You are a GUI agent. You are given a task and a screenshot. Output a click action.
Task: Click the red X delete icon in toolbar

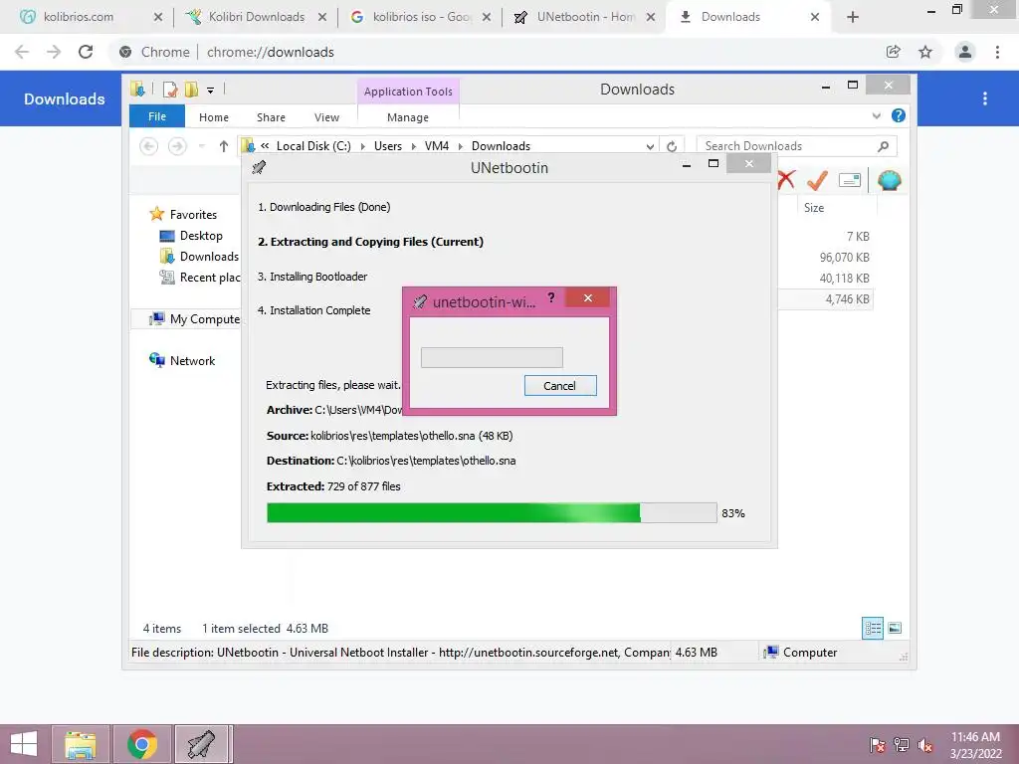pos(786,180)
